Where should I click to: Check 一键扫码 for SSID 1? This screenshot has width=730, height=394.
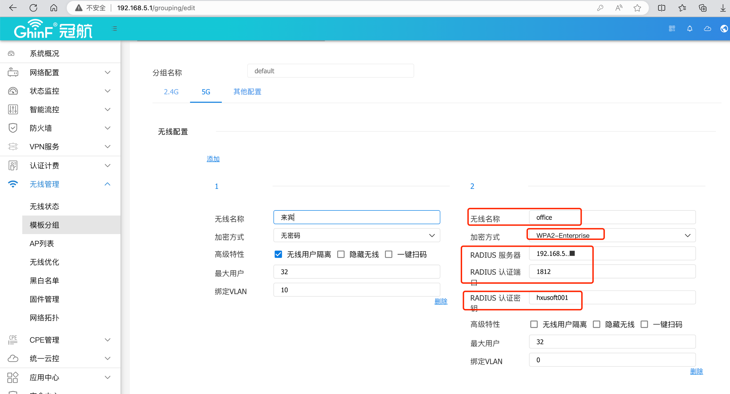pyautogui.click(x=389, y=254)
